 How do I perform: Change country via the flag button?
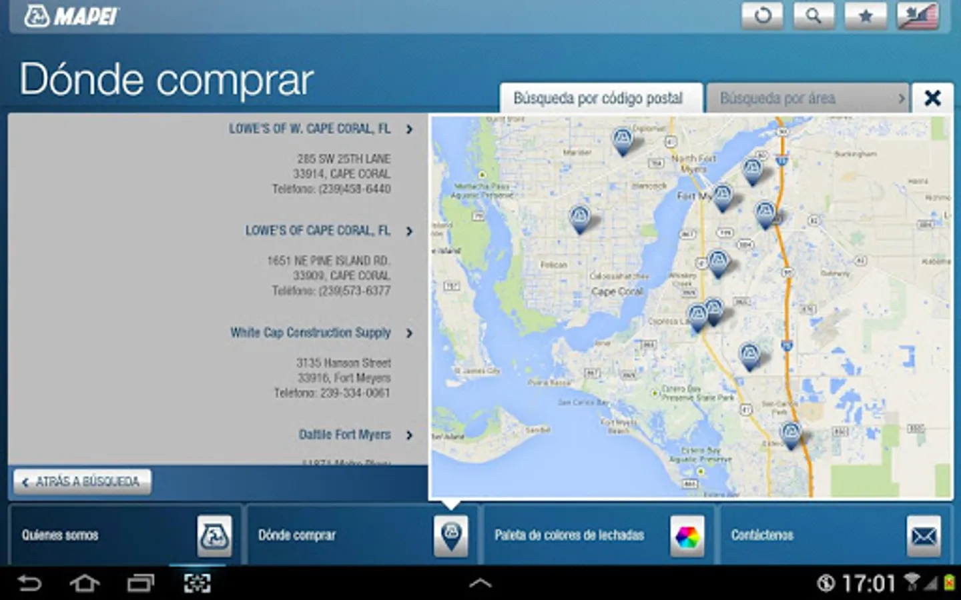(x=918, y=15)
